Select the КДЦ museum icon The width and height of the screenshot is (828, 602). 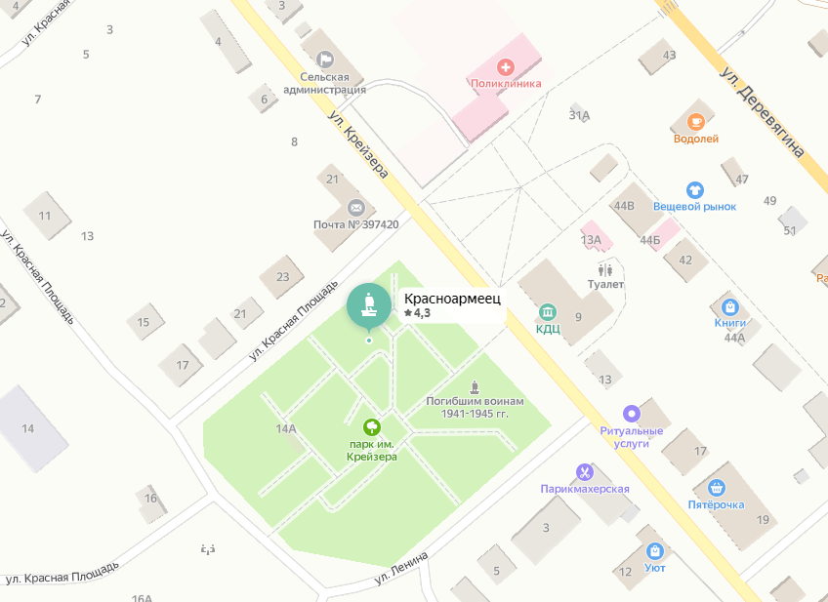(x=548, y=312)
